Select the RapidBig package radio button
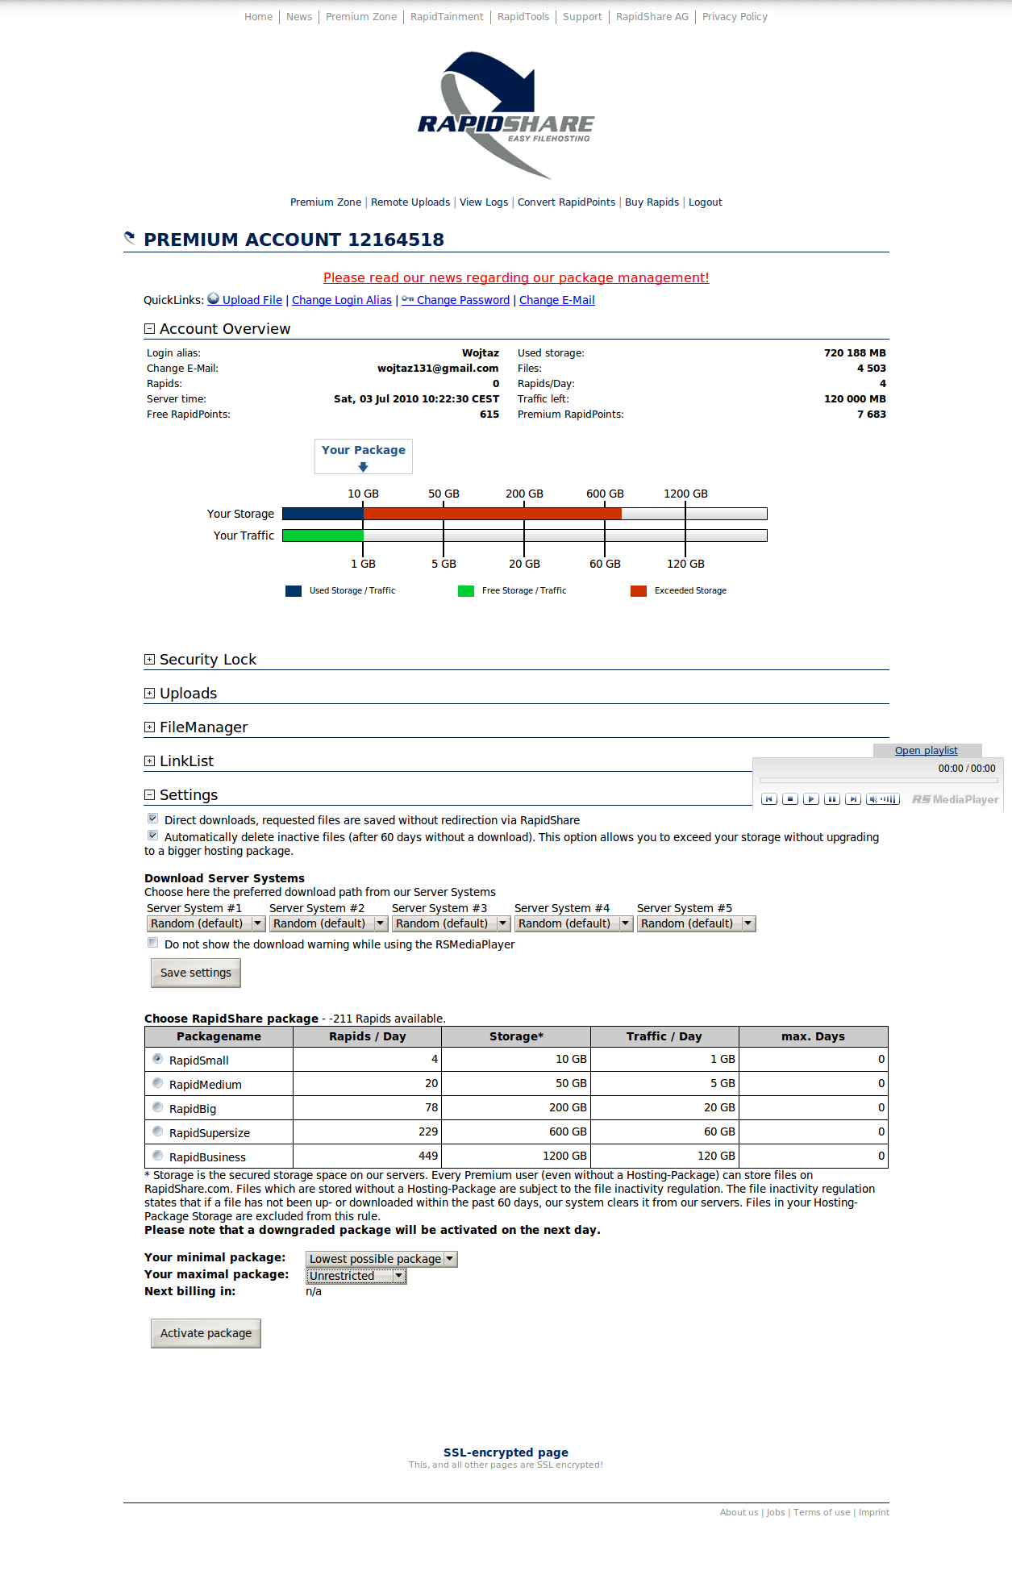The width and height of the screenshot is (1012, 1592). click(x=157, y=1107)
